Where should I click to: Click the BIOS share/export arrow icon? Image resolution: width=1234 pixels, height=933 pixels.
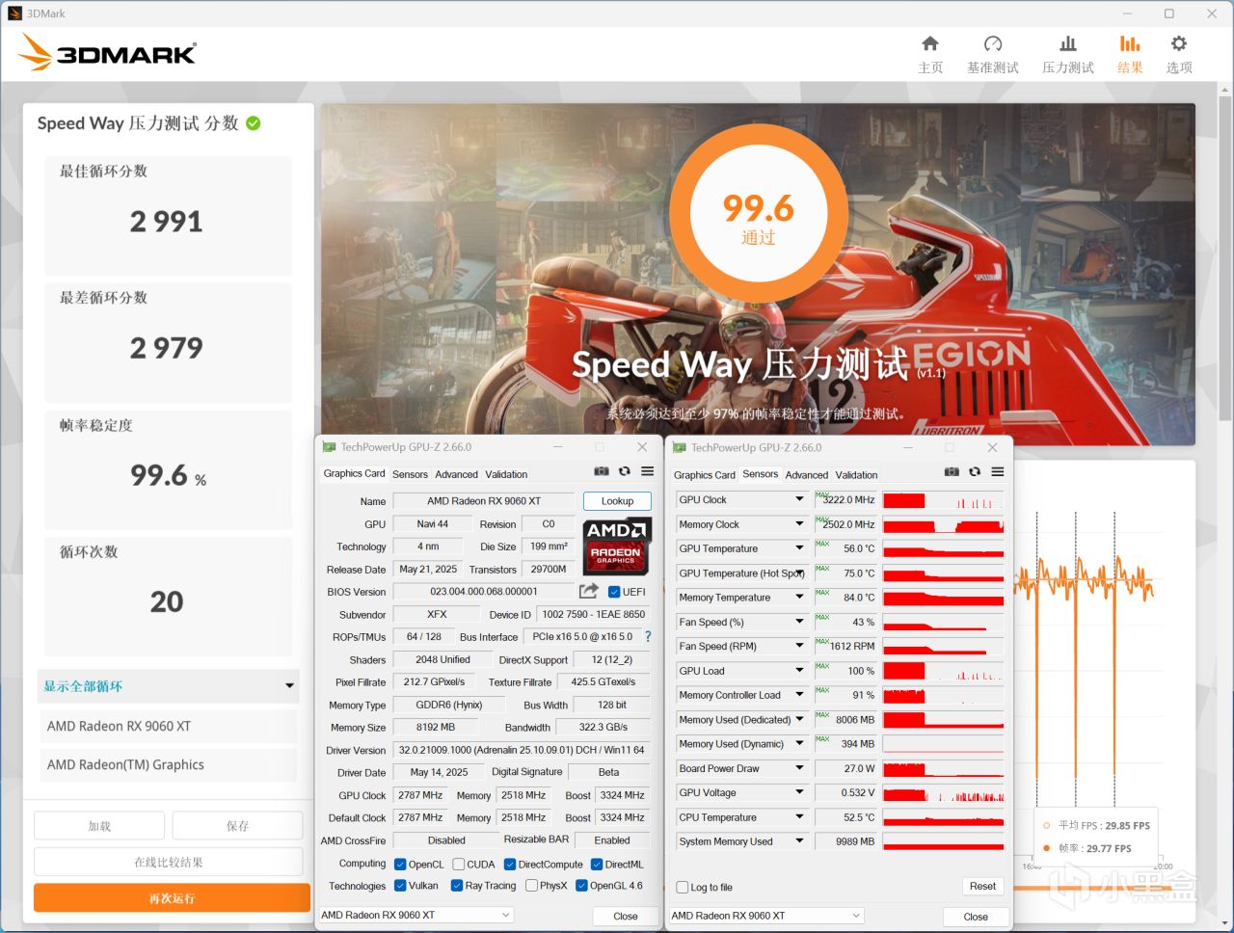[589, 591]
